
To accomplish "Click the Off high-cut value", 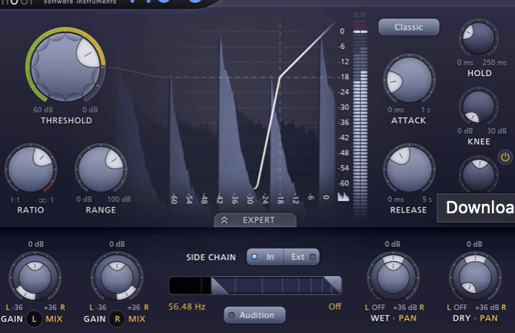I will tap(334, 307).
